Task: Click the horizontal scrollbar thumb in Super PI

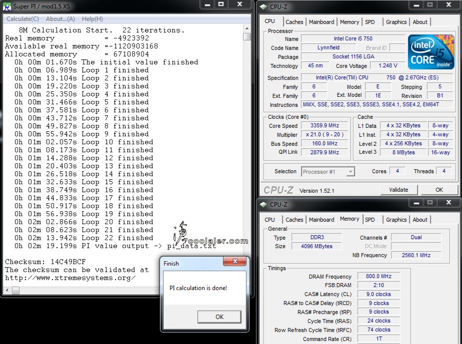Action: 15,291
